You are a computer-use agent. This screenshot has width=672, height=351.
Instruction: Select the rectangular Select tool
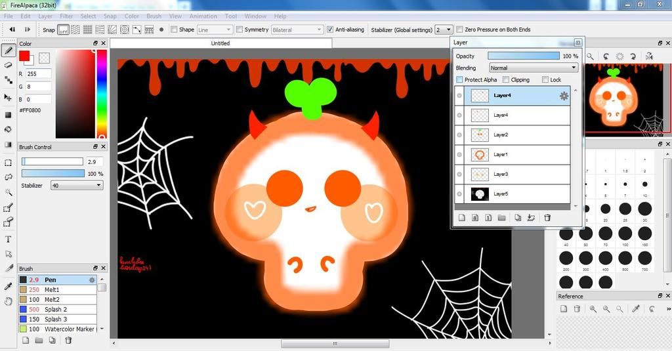tap(8, 163)
